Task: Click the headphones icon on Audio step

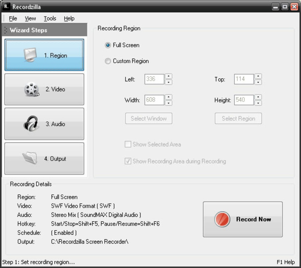Action: click(x=31, y=124)
